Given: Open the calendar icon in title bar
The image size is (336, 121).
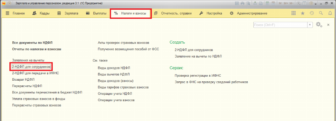Looking at the screenshot, I should [x=273, y=3].
